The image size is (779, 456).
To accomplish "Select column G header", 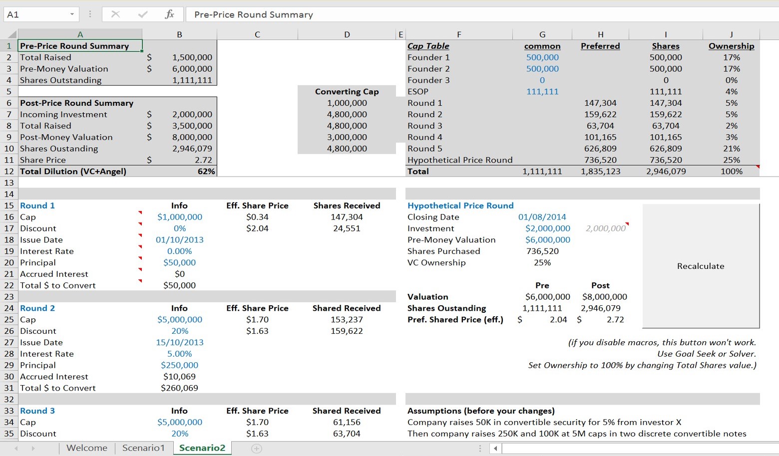I will click(542, 34).
